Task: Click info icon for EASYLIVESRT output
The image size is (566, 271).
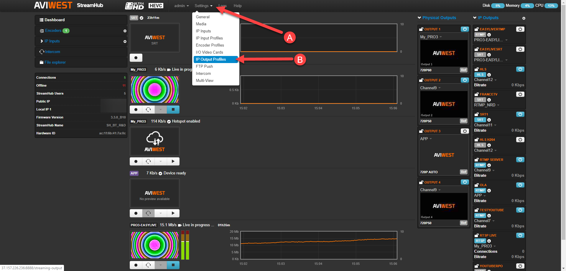Action: [489, 55]
